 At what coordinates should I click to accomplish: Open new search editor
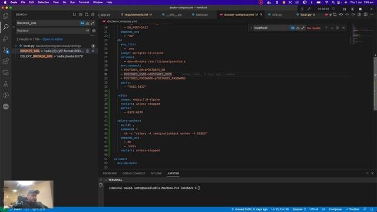pos(87,15)
